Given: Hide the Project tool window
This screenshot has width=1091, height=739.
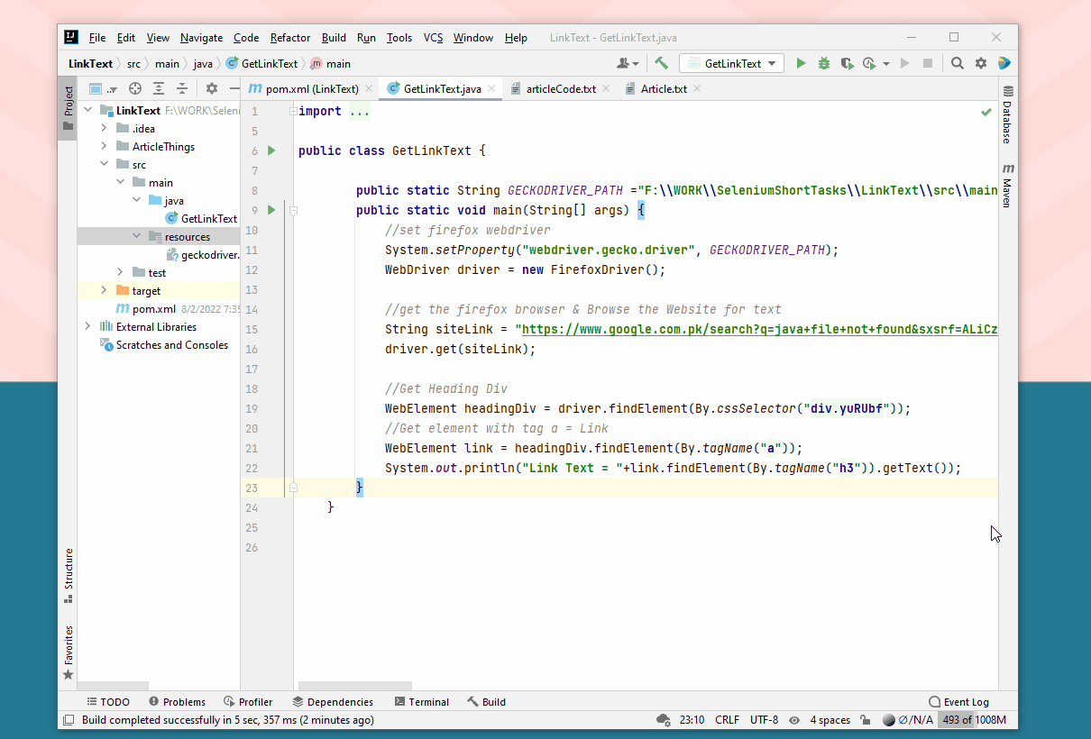Looking at the screenshot, I should click(234, 88).
